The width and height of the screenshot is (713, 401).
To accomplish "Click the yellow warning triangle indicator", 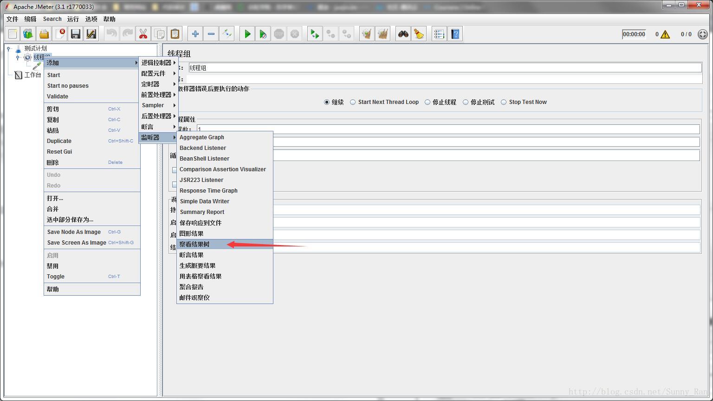I will (665, 34).
